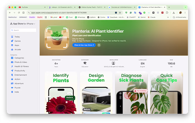195x123 pixels.
Task: Switch to the Kishon Kumar Pashi tab
Action: pyautogui.click(x=92, y=7)
